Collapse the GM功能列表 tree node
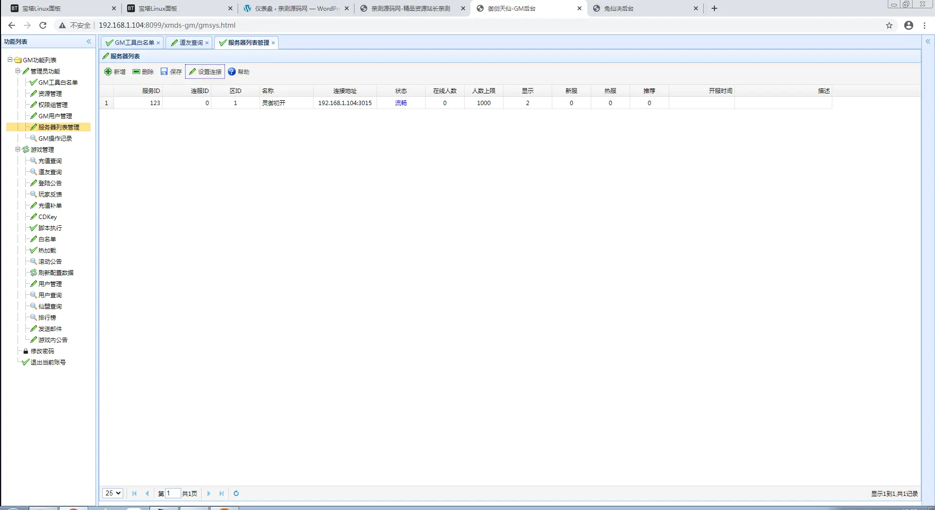Screen dimensions: 935x510 tap(10, 60)
